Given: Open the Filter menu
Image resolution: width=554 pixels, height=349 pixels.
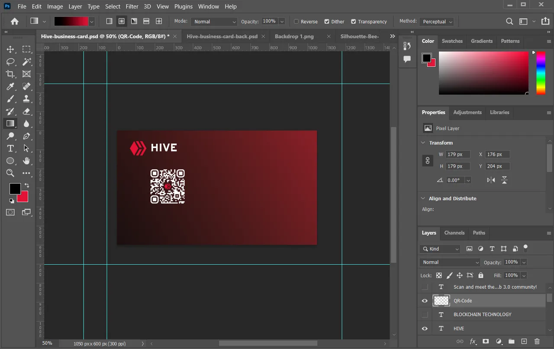Looking at the screenshot, I should coord(132,6).
